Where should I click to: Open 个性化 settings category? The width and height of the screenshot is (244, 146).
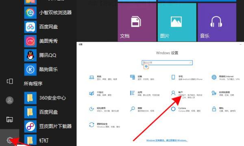point(100,93)
